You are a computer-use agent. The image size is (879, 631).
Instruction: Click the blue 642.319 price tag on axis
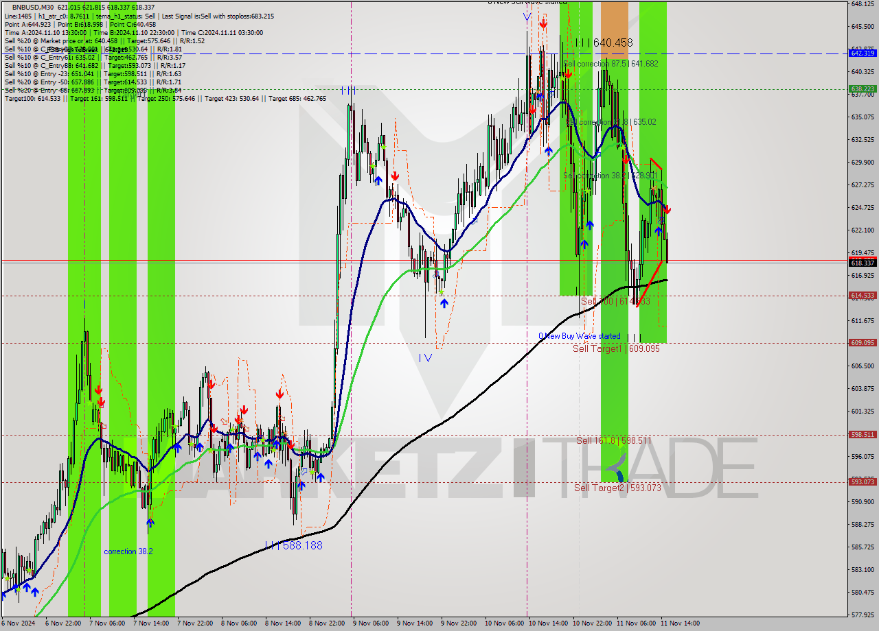click(863, 53)
